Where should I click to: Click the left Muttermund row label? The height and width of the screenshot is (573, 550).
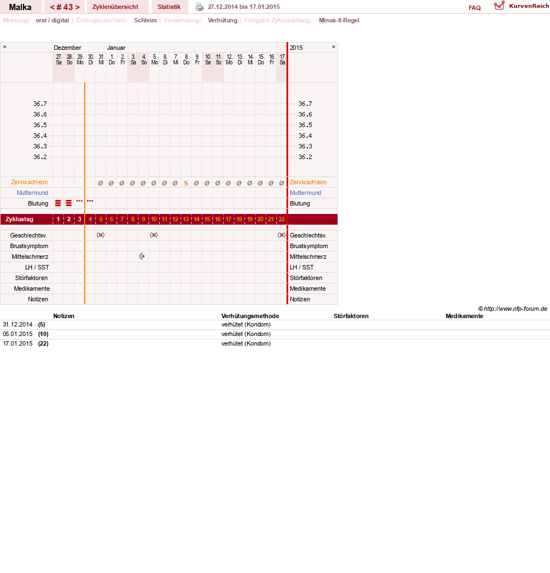pos(32,193)
